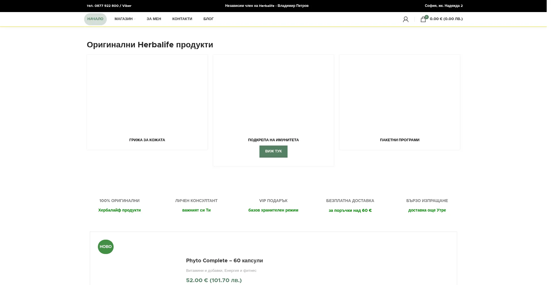Screen dimensions: 551x285
Task: Click the доставка още Утре text
Action: (x=427, y=210)
